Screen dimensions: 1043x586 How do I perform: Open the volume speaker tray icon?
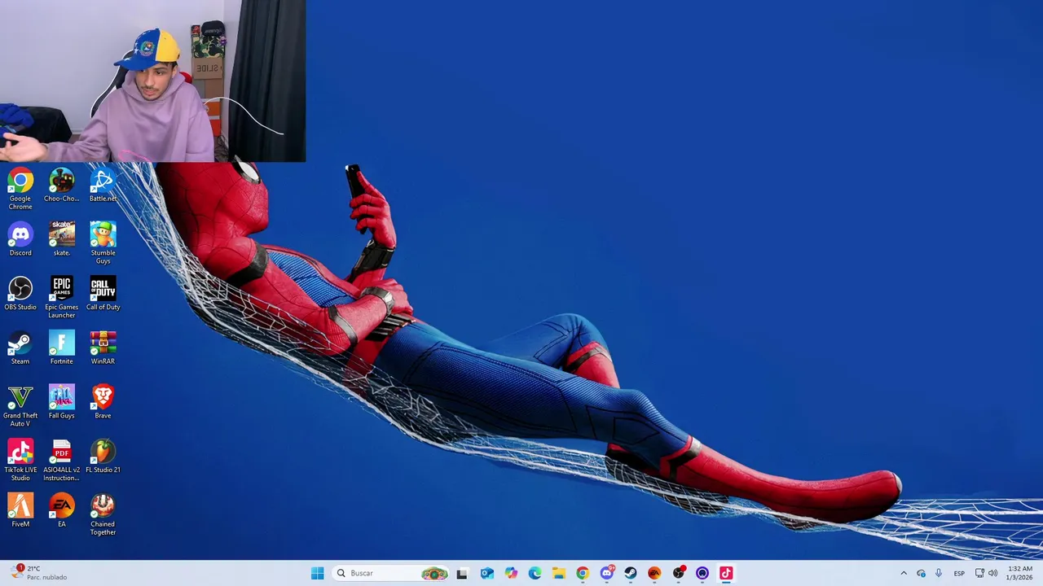tap(992, 573)
